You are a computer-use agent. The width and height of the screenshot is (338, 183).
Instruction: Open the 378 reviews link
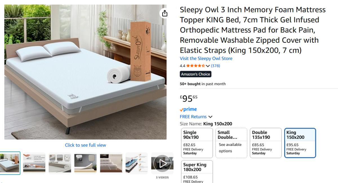click(215, 66)
